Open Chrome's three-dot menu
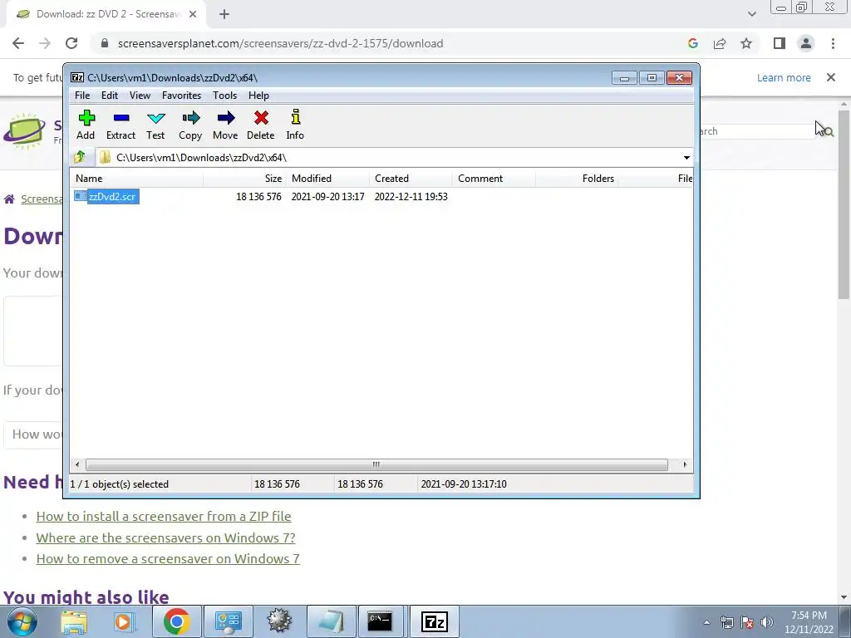This screenshot has height=638, width=851. point(833,43)
